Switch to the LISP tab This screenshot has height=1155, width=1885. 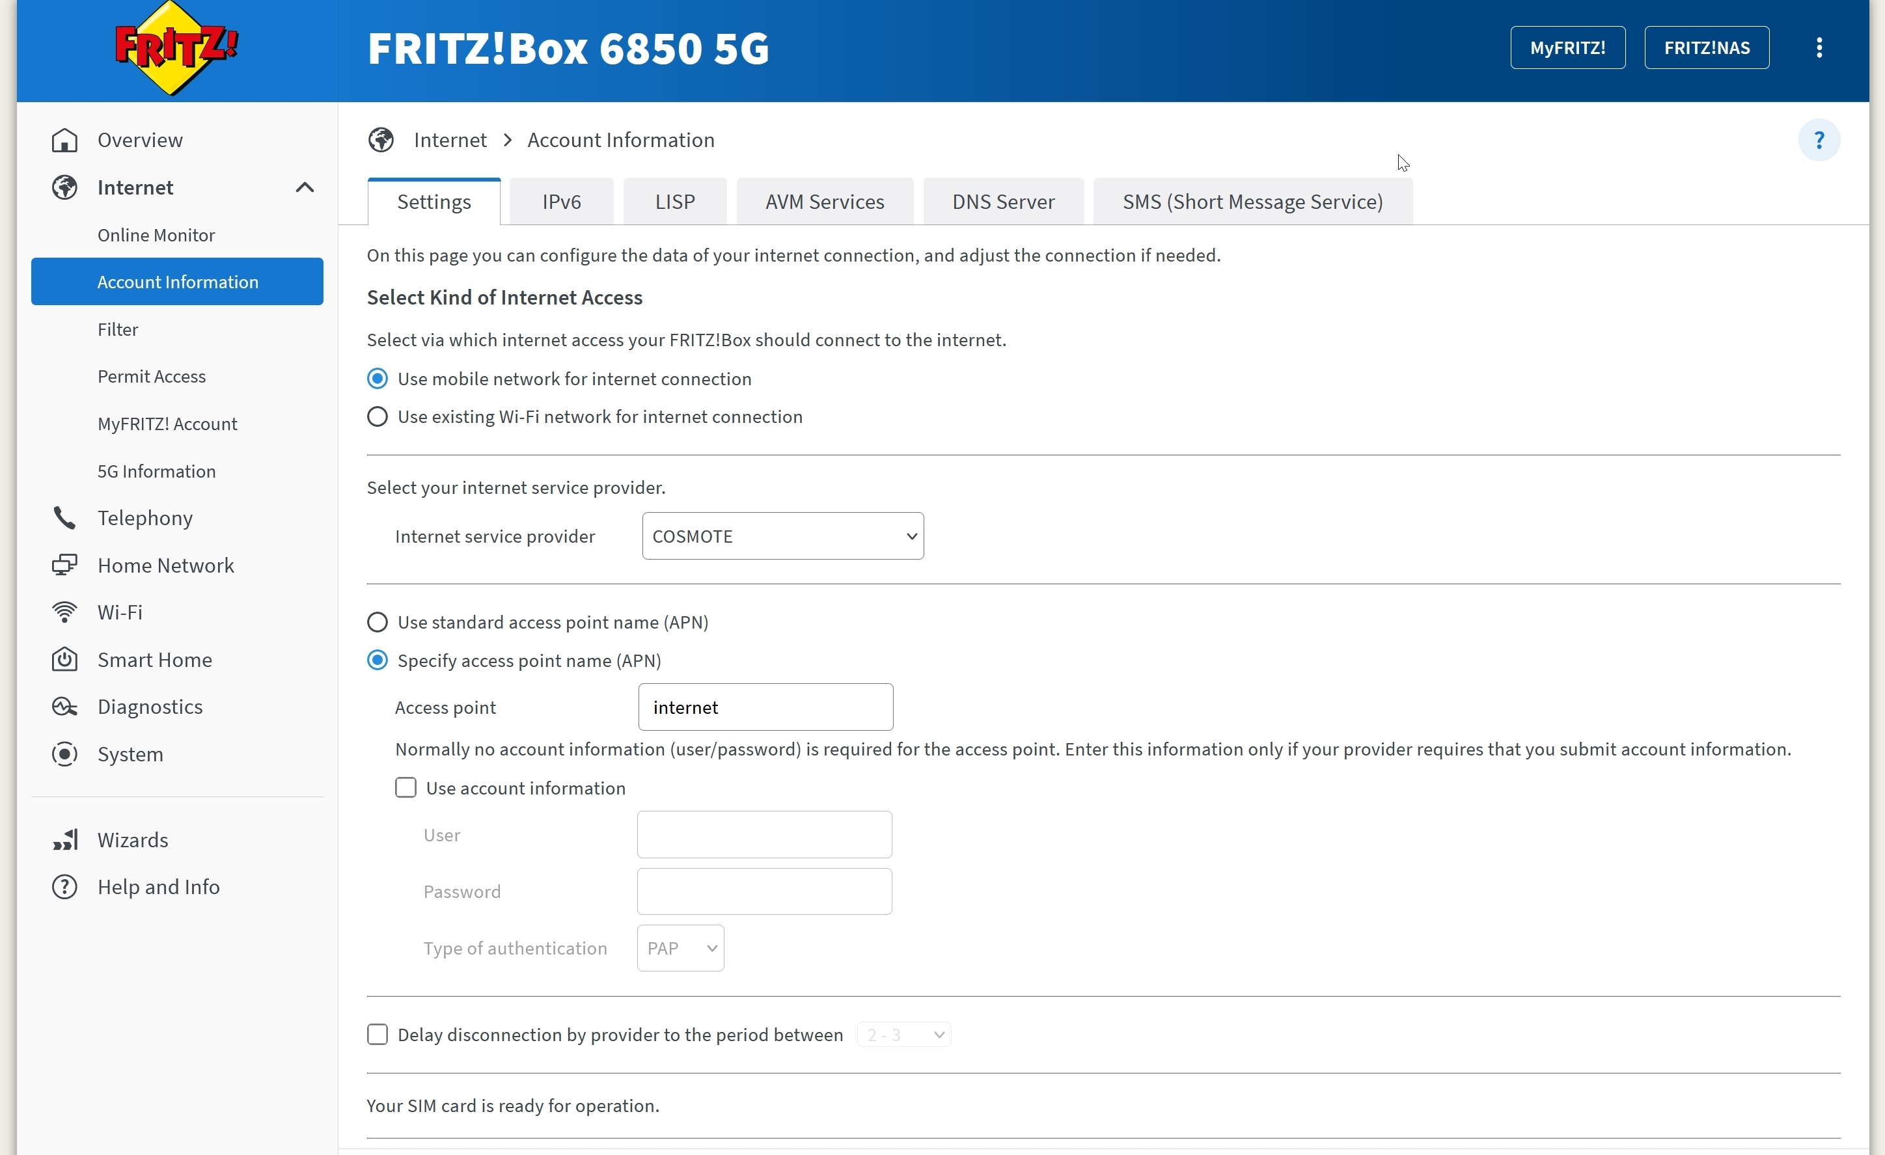tap(675, 202)
